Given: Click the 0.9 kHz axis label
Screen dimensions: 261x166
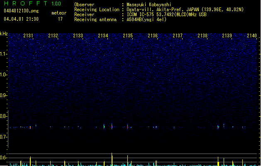Looking at the screenshot, I should click(3, 95).
